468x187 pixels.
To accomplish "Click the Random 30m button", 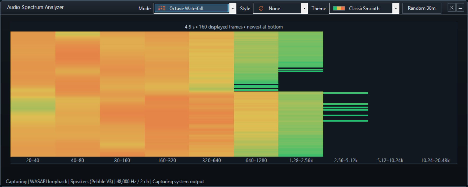I will coord(422,8).
